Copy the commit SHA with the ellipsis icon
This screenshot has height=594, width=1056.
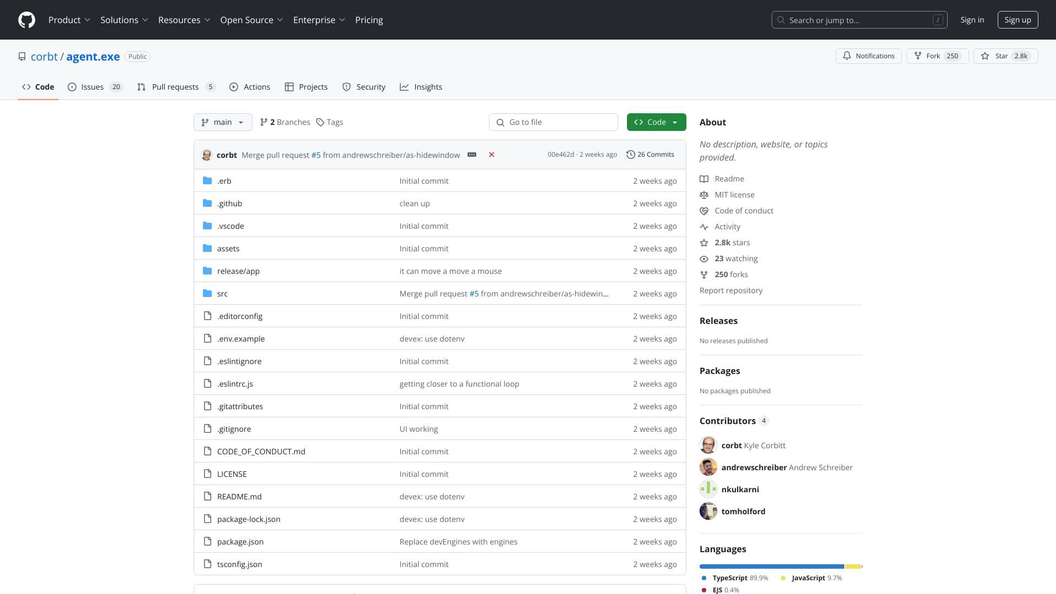click(471, 155)
